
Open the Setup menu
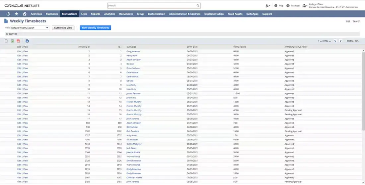140,14
